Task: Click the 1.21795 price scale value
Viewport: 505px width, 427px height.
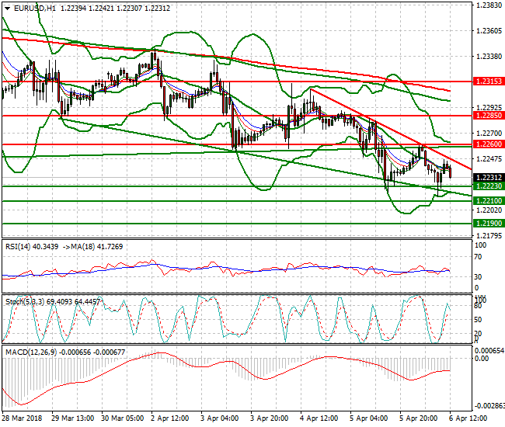Action: [x=489, y=236]
